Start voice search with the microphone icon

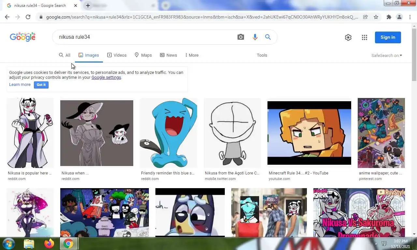255,37
